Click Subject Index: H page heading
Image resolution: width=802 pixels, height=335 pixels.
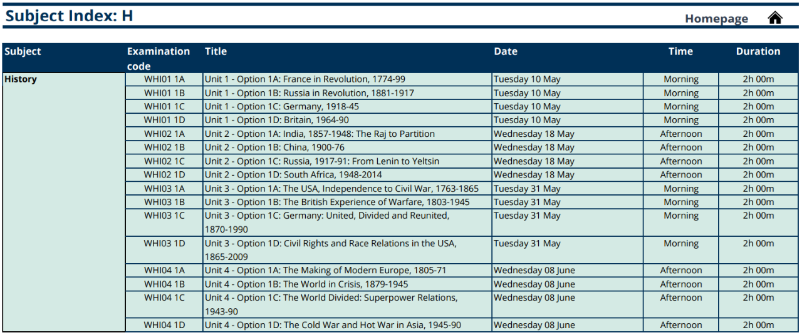coord(69,16)
